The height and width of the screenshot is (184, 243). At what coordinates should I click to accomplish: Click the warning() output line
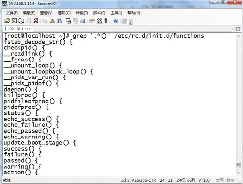point(23,167)
